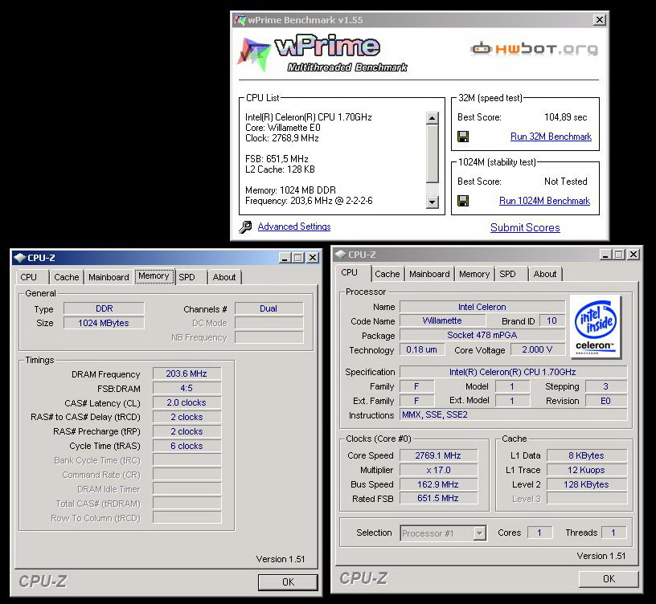Click memory Type field DDR
Image resolution: width=656 pixels, height=604 pixels.
(105, 308)
